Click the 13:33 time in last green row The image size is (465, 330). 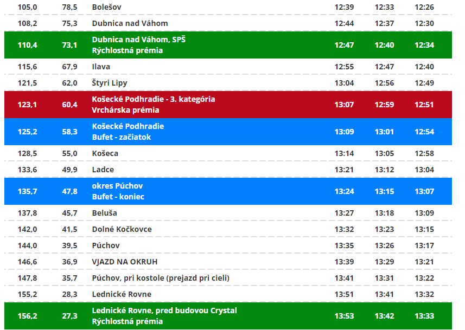coord(424,316)
